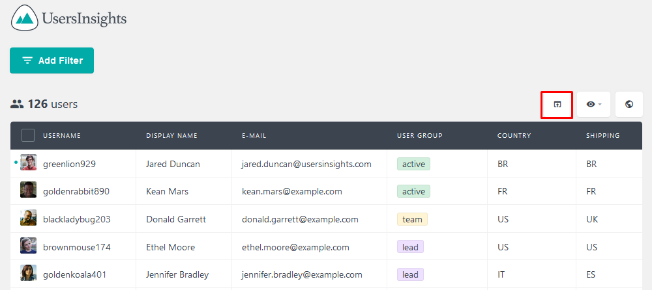Select brownmouse174's avatar image
This screenshot has height=290, width=652.
[x=28, y=246]
